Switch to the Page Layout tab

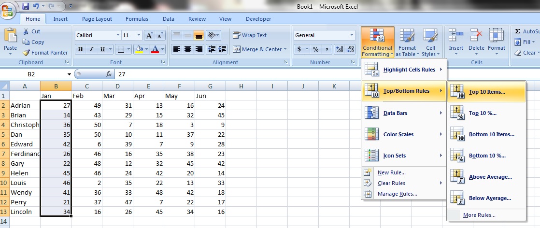click(97, 19)
